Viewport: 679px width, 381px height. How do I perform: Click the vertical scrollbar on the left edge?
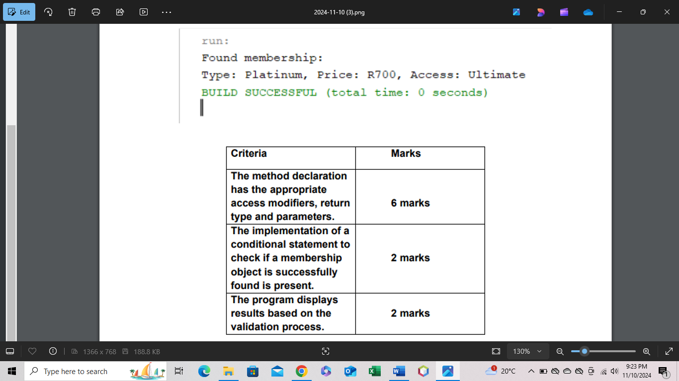click(11, 233)
